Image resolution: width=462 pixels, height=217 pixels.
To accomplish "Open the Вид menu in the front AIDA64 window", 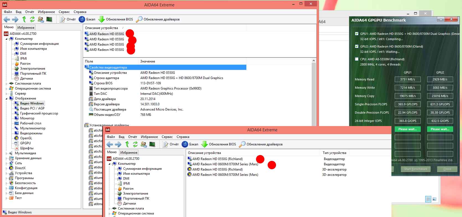I will 122,137.
